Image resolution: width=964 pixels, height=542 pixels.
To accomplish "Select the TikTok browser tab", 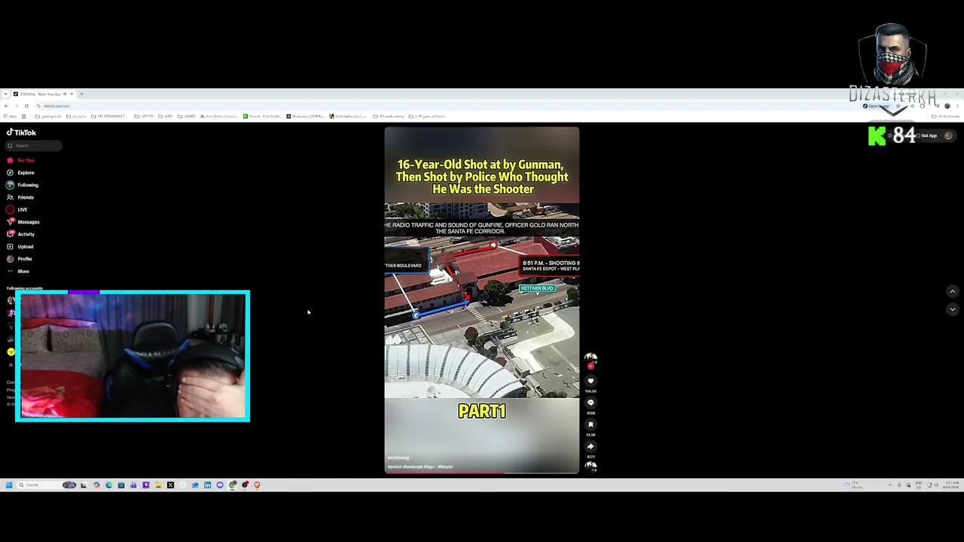I will click(x=43, y=94).
